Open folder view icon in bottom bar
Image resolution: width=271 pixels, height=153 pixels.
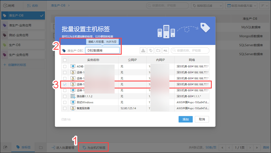(x=41, y=147)
